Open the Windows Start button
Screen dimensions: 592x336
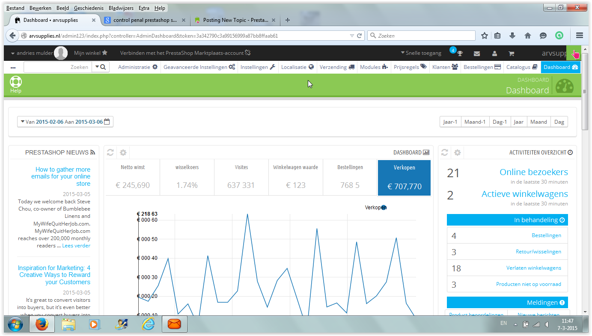coord(15,325)
